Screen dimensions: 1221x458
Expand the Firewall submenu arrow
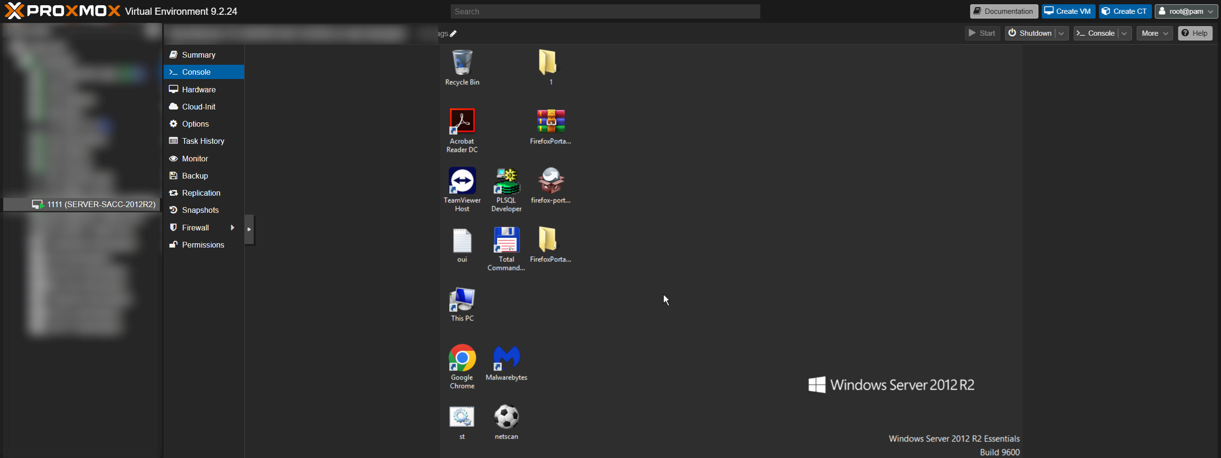pyautogui.click(x=232, y=228)
